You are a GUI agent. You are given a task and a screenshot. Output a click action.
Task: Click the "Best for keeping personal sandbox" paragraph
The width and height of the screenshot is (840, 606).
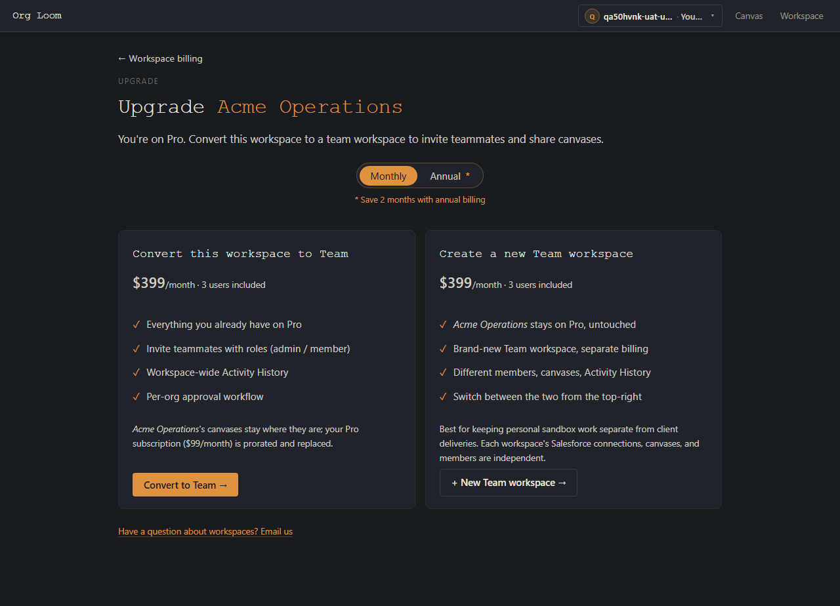[x=570, y=443]
